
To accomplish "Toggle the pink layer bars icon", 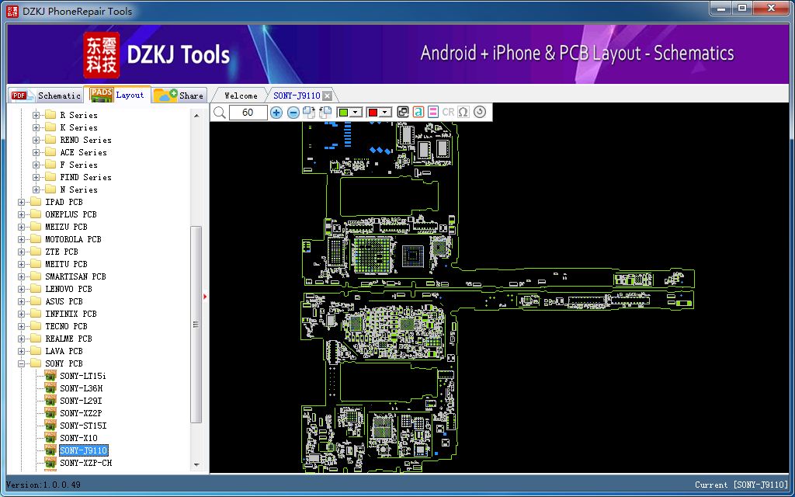I will (433, 113).
